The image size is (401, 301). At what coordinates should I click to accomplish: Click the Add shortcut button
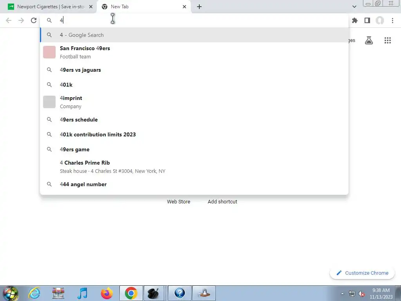(222, 202)
